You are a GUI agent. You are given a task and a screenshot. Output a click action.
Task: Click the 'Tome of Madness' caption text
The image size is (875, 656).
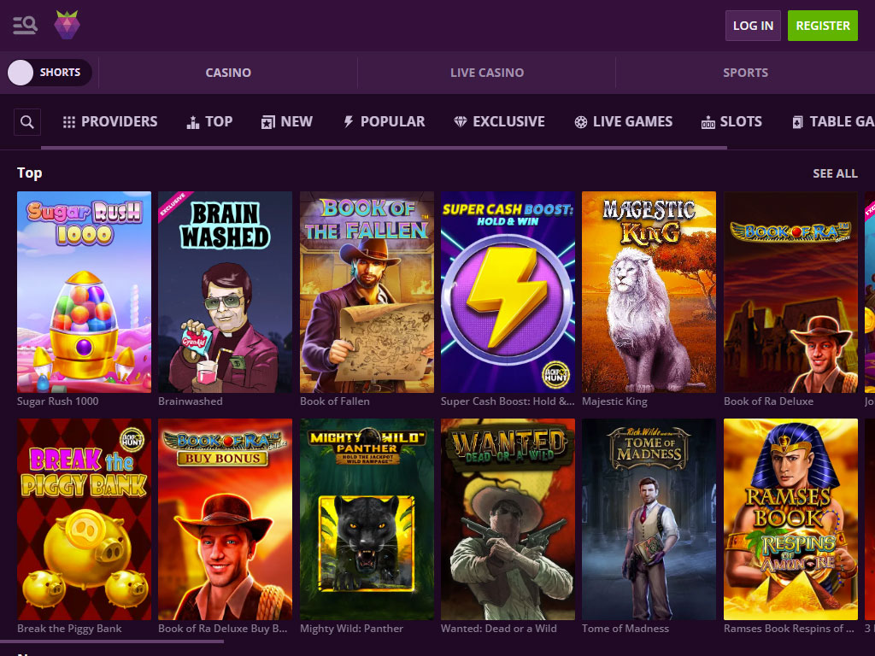coord(625,628)
